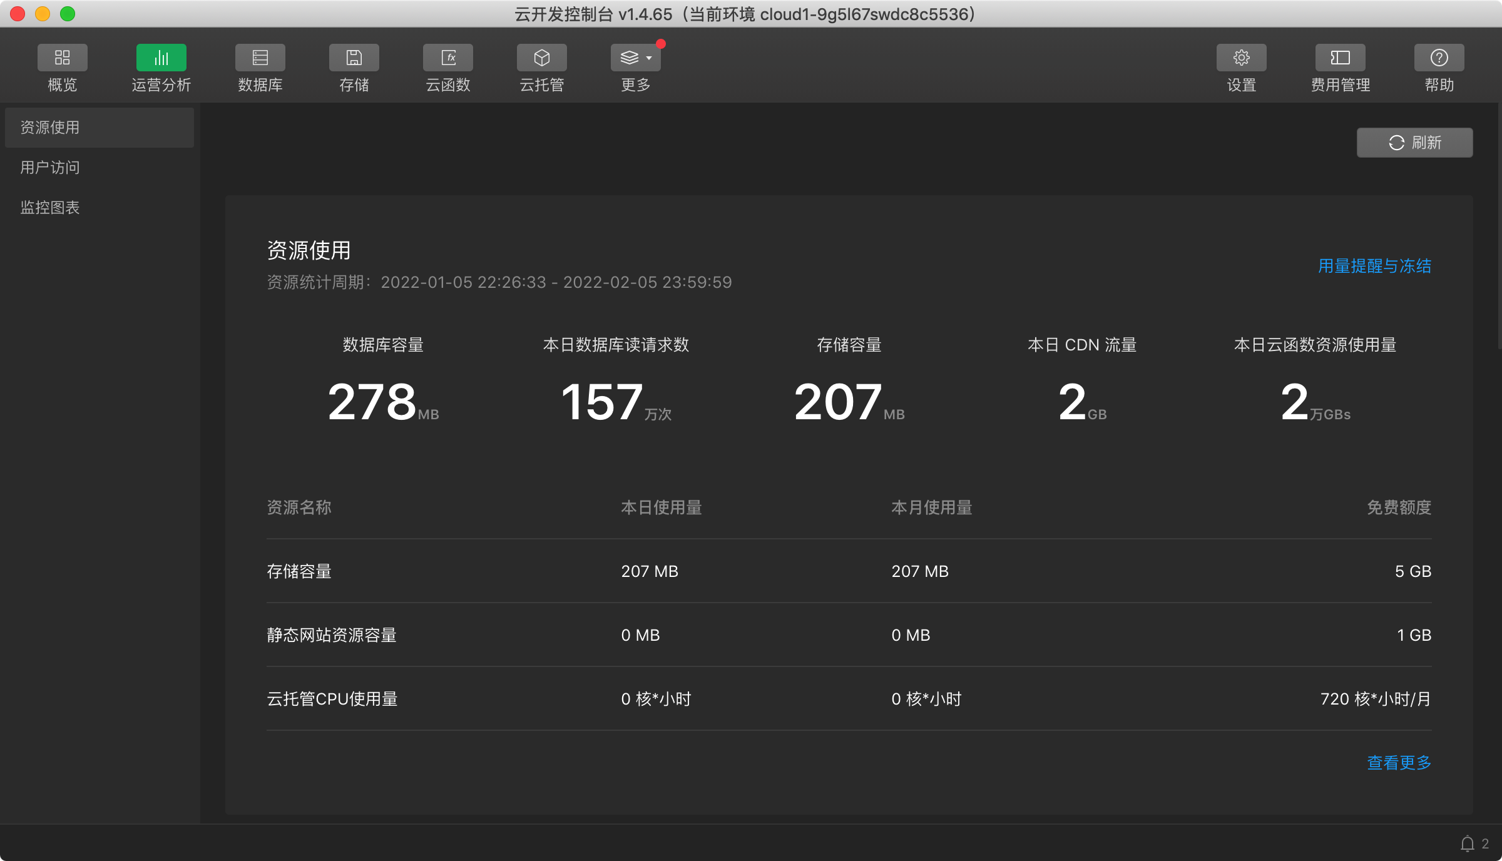This screenshot has width=1502, height=861.
Task: Open the 数据库 database icon
Action: tap(260, 58)
